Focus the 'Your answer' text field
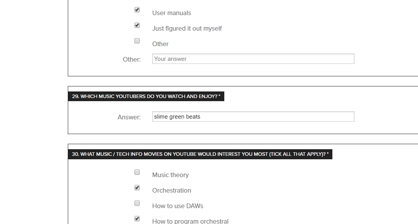Image resolution: width=418 pixels, height=224 pixels. tap(253, 59)
